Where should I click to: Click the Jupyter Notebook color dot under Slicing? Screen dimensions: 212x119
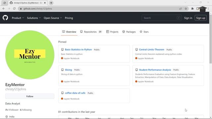coord(62,82)
